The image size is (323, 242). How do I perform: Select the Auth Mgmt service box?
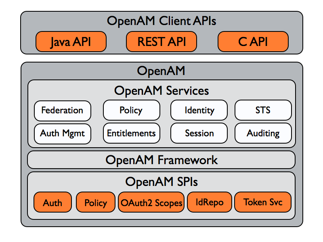click(x=63, y=134)
